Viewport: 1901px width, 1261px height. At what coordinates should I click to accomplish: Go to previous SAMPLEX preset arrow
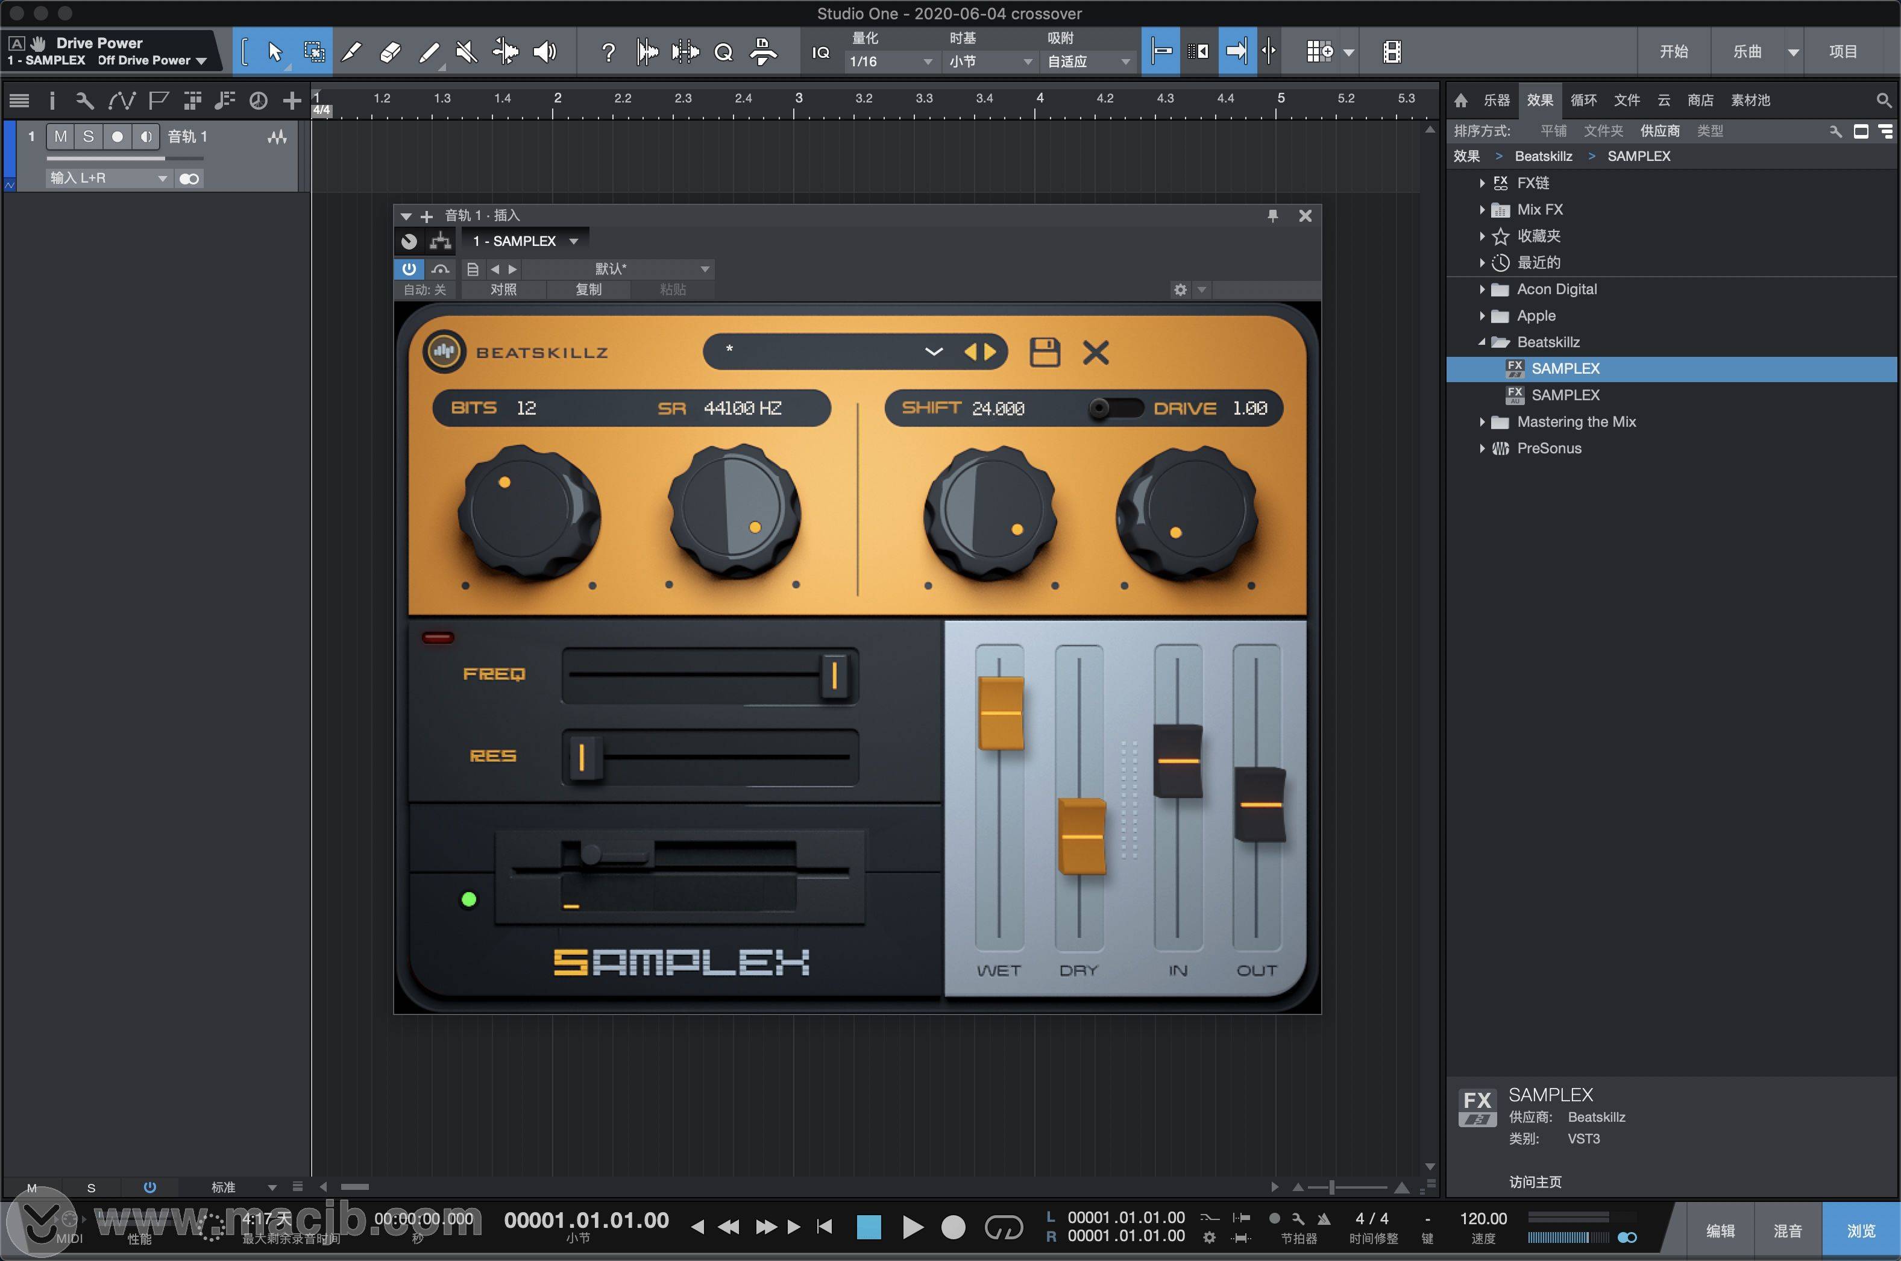[x=970, y=351]
